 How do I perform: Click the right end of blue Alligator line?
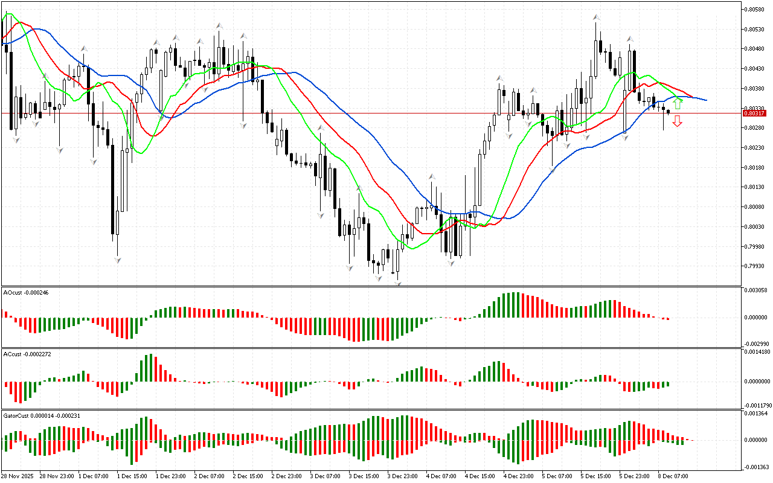pos(705,100)
